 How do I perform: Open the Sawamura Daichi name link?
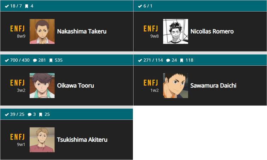213,85
